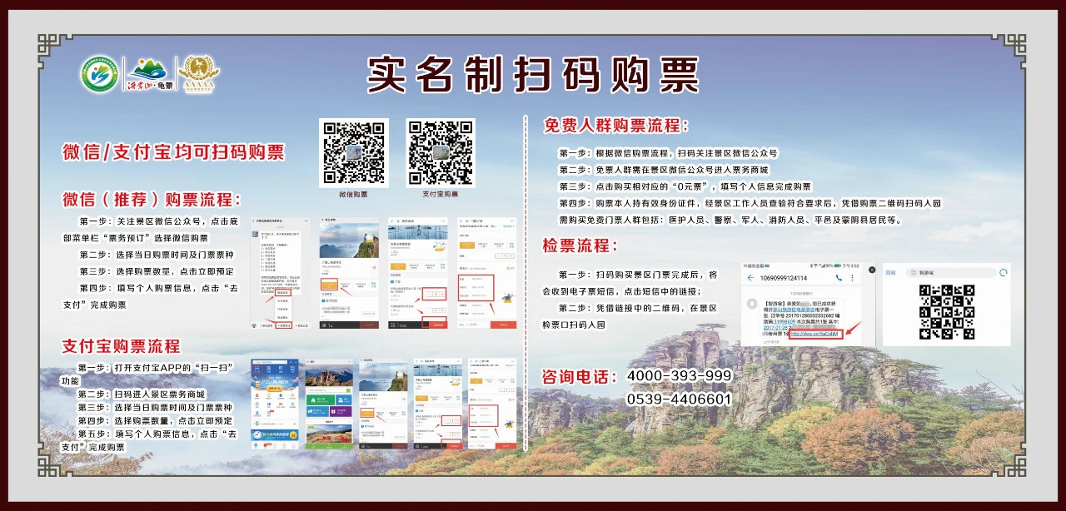Open the third screenshot in the Alipay flow row

tap(381, 404)
